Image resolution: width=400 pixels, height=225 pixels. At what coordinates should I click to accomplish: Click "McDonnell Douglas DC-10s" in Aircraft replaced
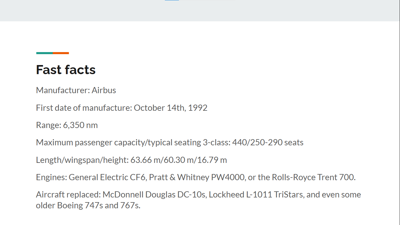click(x=154, y=195)
